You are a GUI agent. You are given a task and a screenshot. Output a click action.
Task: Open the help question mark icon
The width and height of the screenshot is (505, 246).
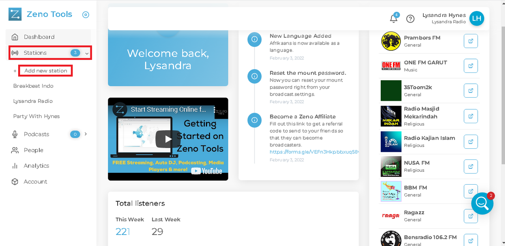(410, 18)
